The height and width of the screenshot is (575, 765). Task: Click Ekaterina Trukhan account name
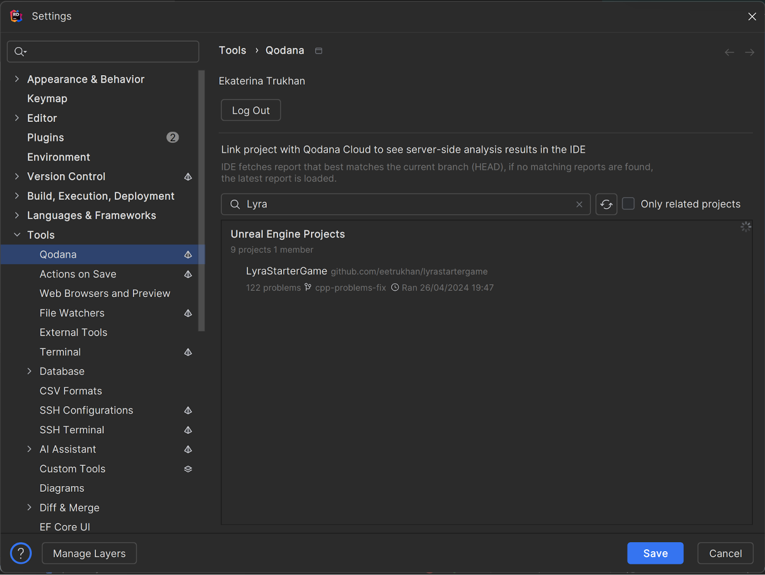click(262, 81)
